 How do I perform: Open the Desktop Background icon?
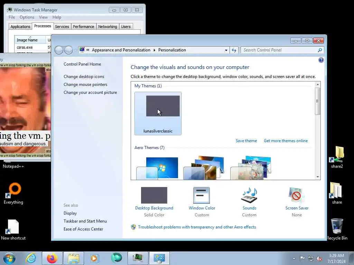point(154,195)
